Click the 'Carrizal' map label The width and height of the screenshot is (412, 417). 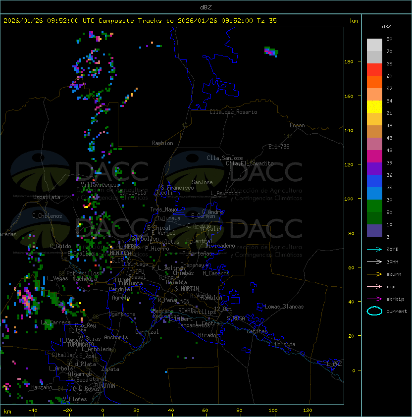pyautogui.click(x=147, y=332)
